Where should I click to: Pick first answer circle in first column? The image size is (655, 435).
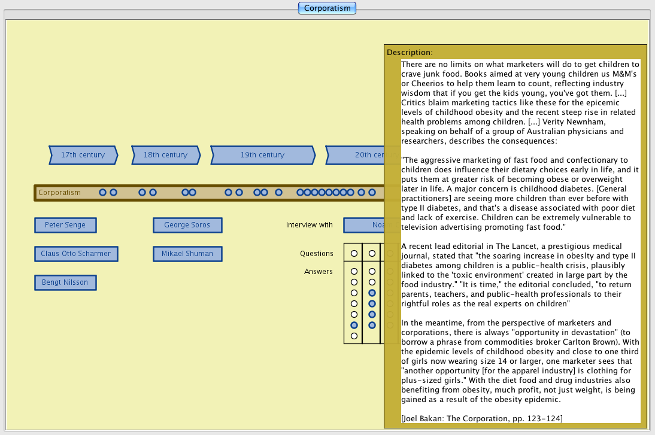point(354,272)
